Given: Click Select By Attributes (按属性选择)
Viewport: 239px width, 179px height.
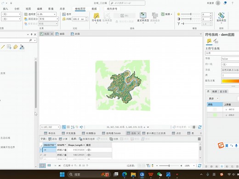Looking at the screenshot, I should (87, 139).
